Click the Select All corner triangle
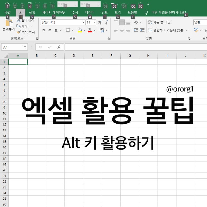The image size is (207, 207). [6, 56]
